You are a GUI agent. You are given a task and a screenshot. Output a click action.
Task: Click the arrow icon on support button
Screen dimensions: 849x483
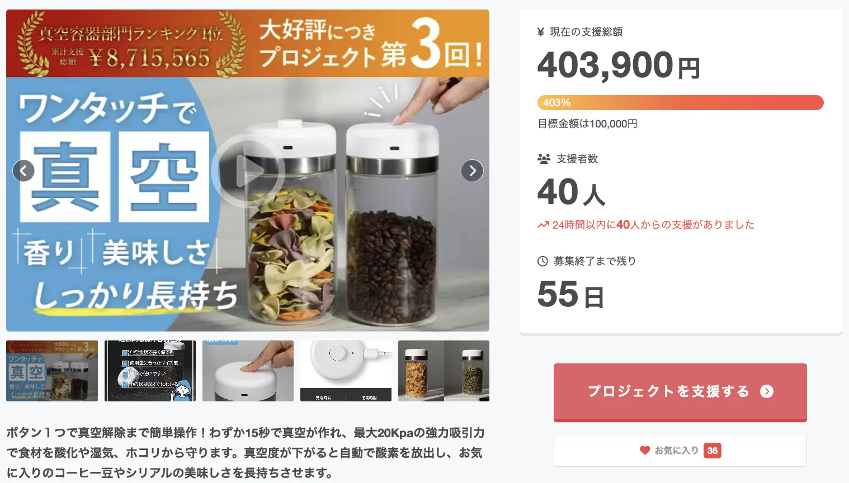pos(767,391)
